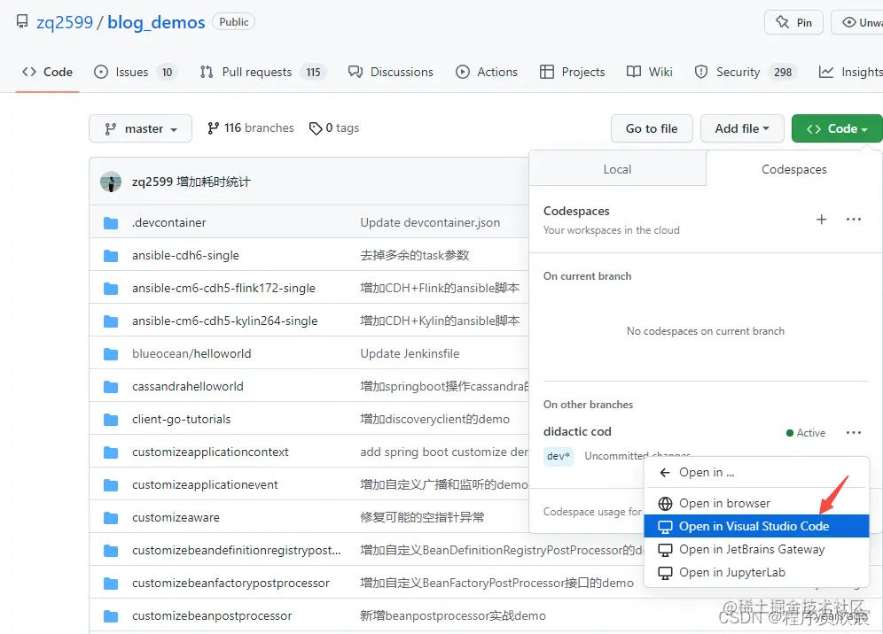Click the folder icon of cassandrahelloworld
883x634 pixels.
tap(111, 387)
